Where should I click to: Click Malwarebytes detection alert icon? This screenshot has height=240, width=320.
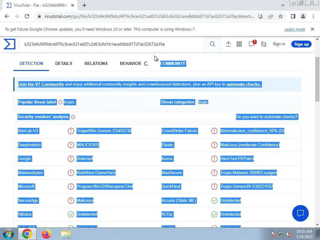71,172
